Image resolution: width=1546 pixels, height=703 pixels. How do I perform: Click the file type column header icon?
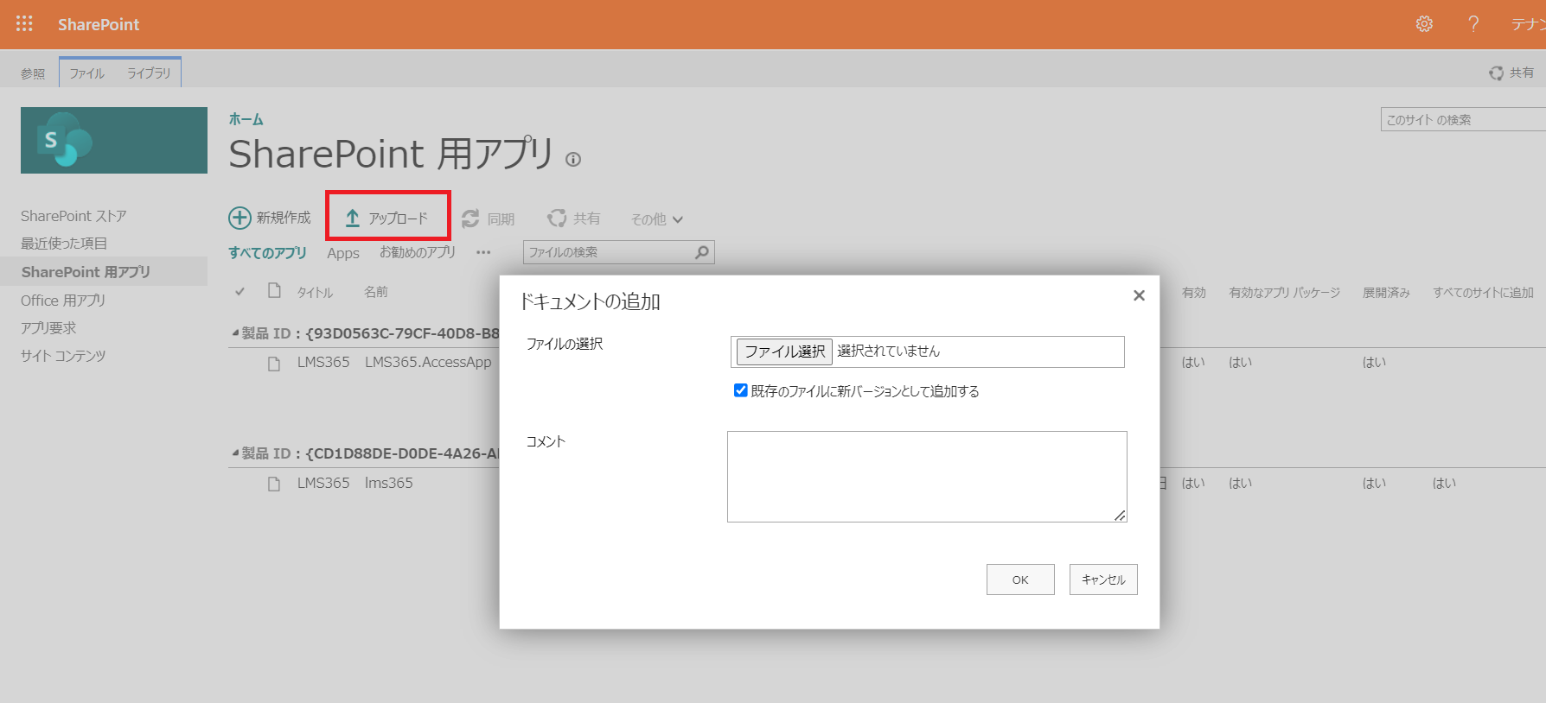point(274,290)
